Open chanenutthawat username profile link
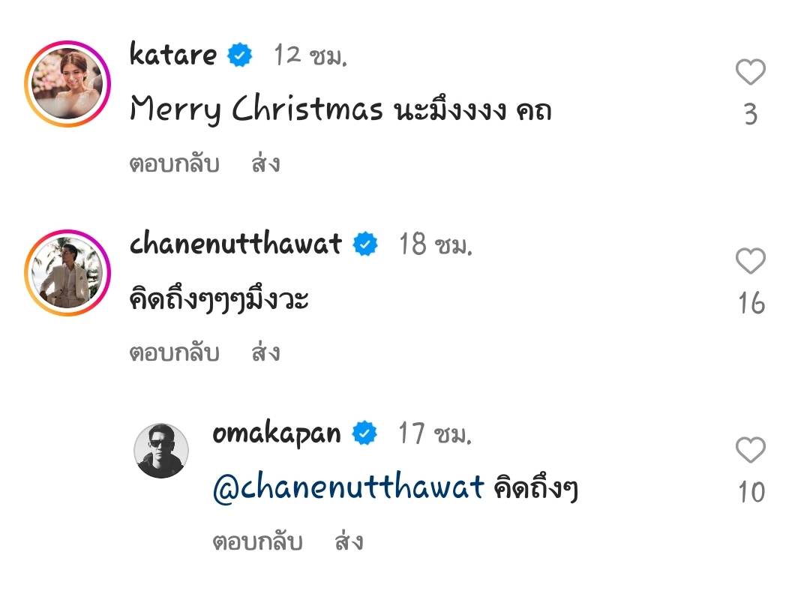Screen dimensions: 810x594 pos(235,243)
